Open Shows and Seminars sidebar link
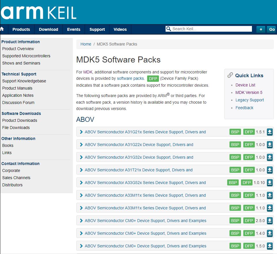Screen dimensions: 277x254 21,63
